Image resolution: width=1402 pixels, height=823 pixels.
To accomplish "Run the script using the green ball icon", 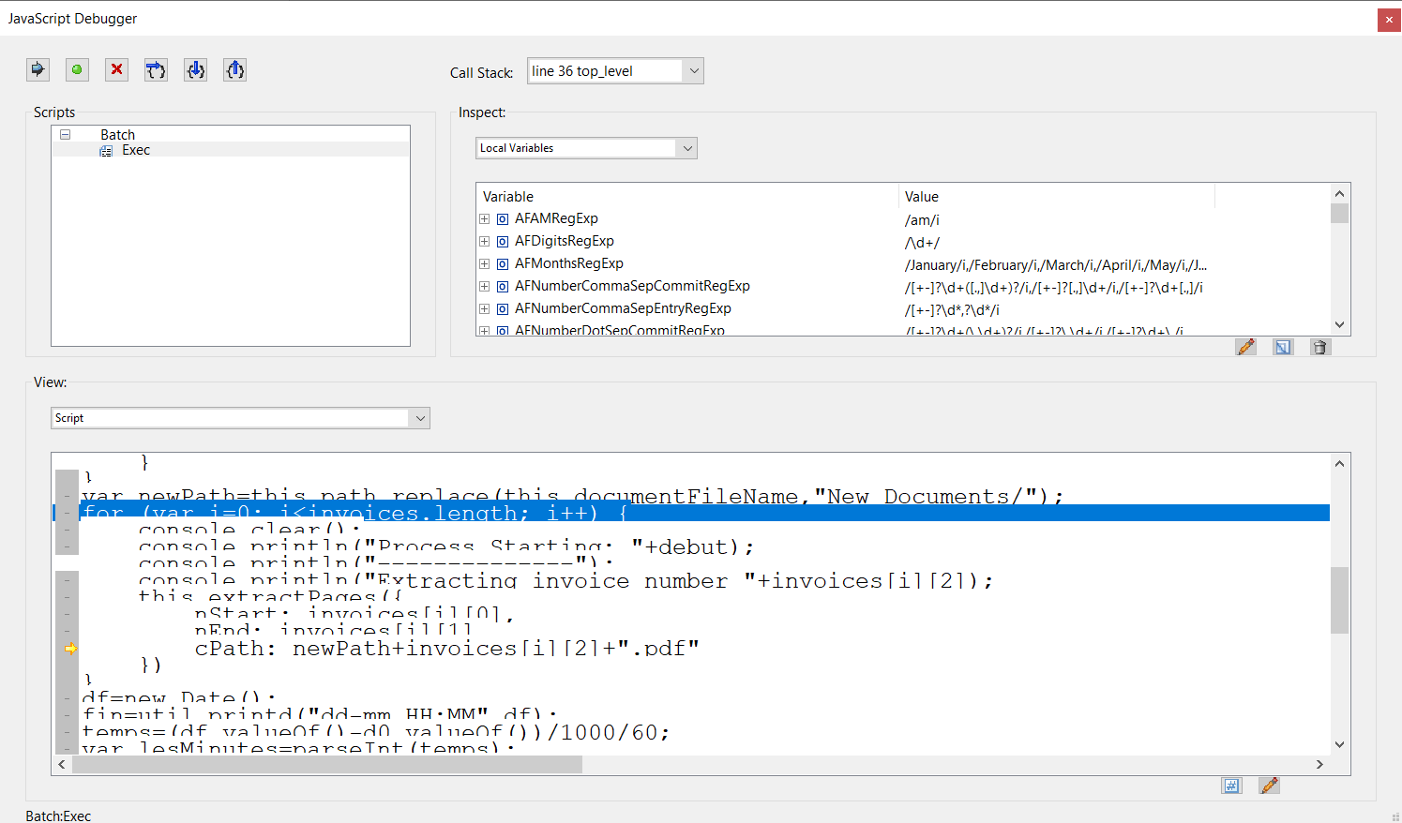I will (x=77, y=69).
